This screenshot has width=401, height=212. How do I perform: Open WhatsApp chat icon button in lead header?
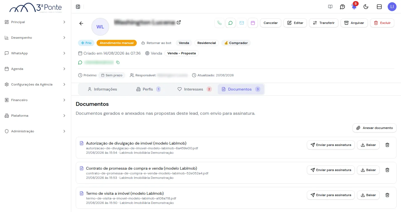(231, 23)
